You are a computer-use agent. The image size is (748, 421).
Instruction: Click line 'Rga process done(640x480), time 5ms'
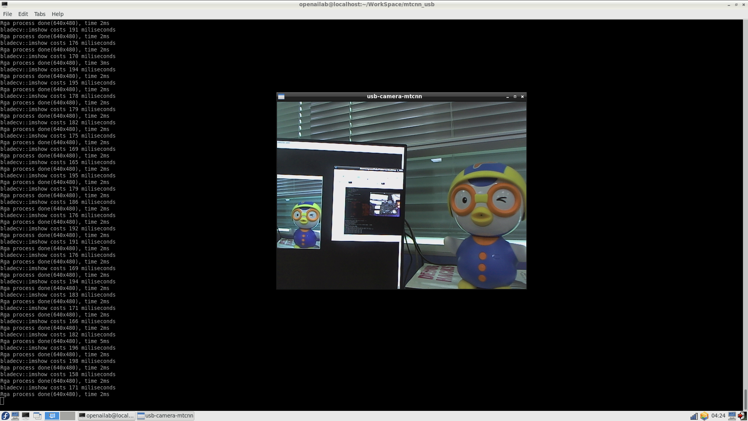pos(55,341)
